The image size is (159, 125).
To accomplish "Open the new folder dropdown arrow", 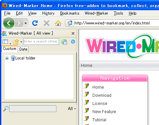I will (21, 42).
